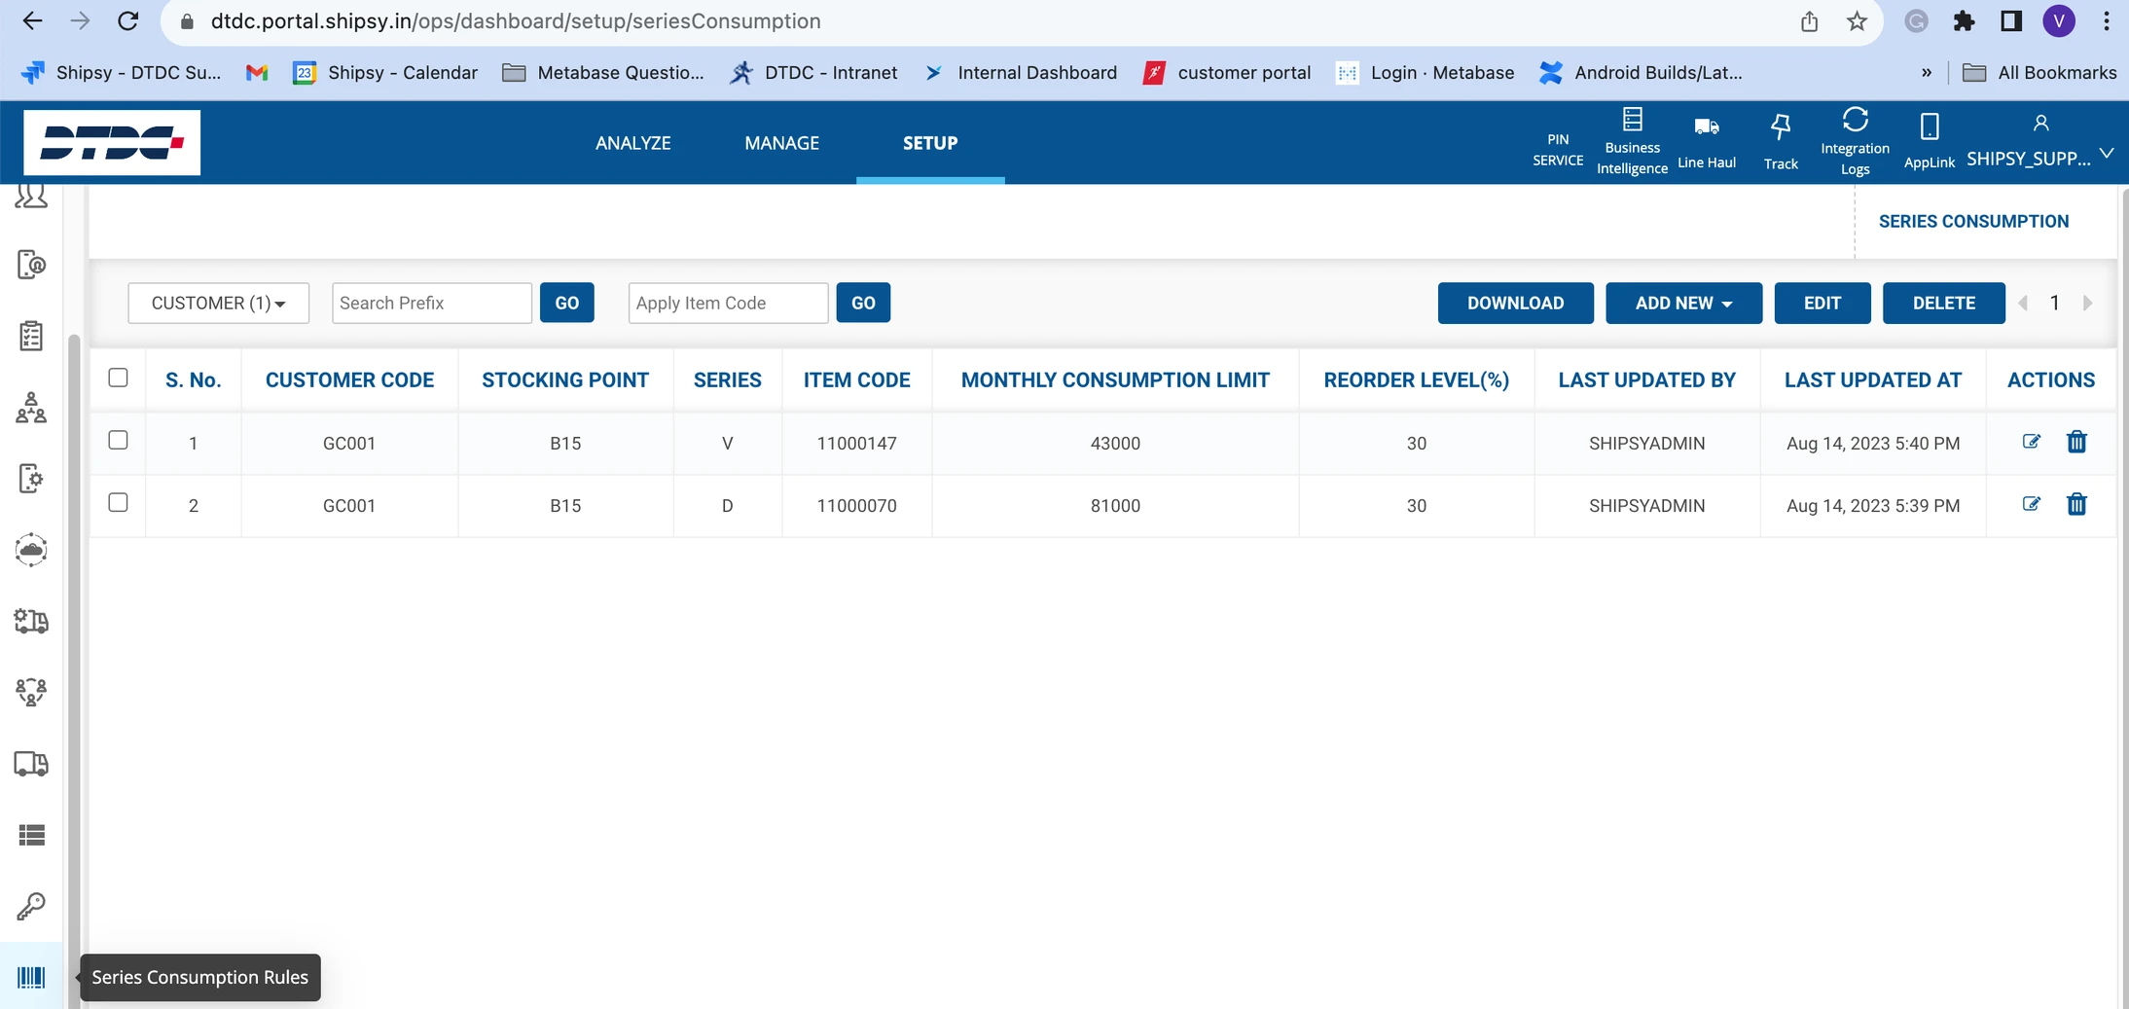Screen dimensions: 2129x1009
Task: Click the DOWNLOAD button
Action: [x=1515, y=303]
